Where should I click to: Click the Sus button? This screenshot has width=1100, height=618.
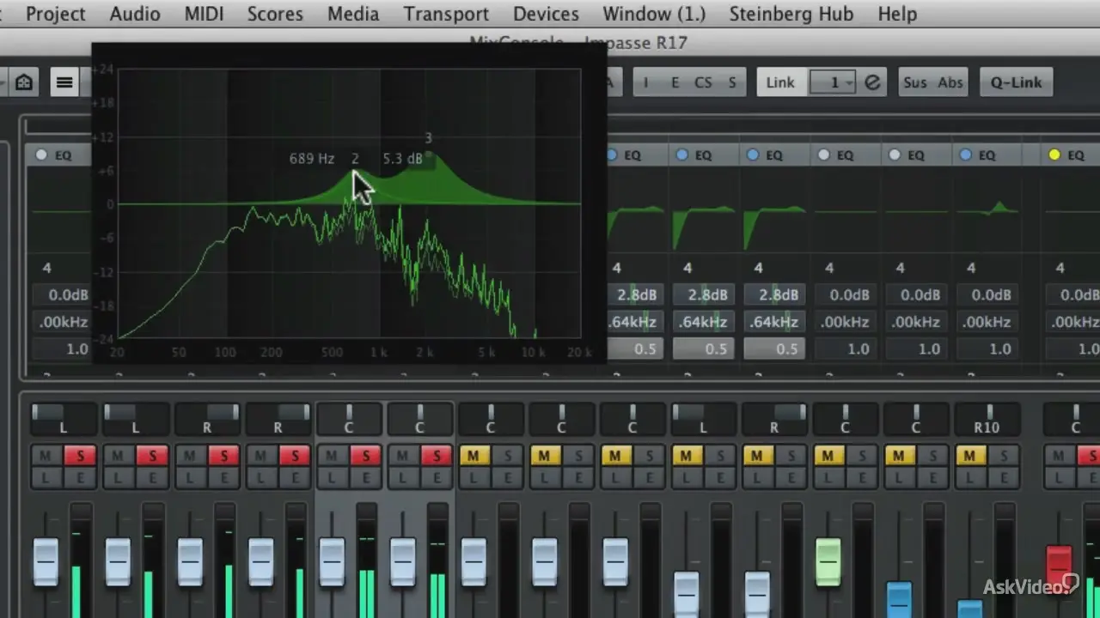915,82
